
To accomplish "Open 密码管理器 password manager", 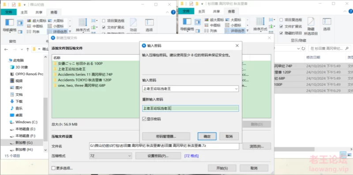I will click(166, 136).
